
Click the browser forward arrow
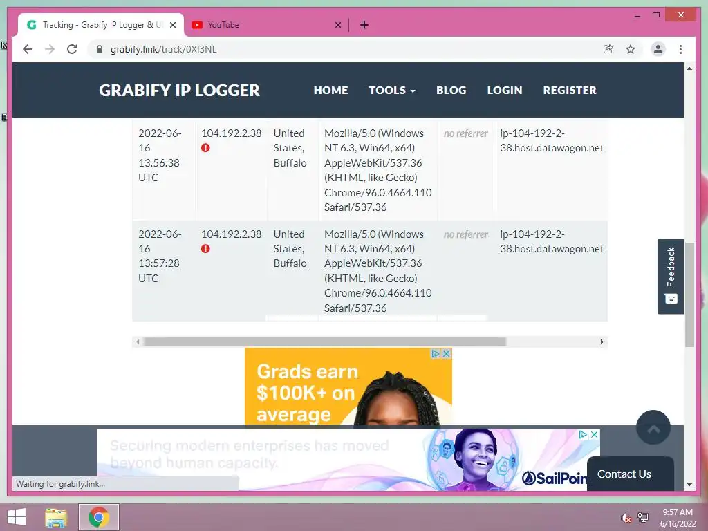tap(50, 49)
